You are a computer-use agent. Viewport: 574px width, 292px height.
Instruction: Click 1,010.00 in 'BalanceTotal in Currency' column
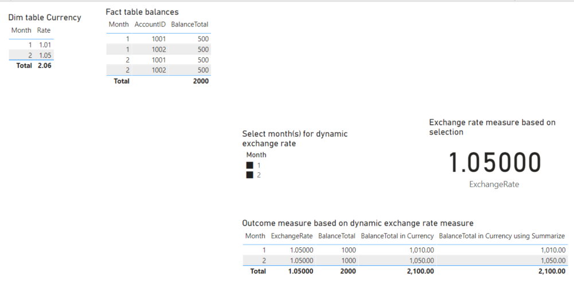click(x=421, y=250)
